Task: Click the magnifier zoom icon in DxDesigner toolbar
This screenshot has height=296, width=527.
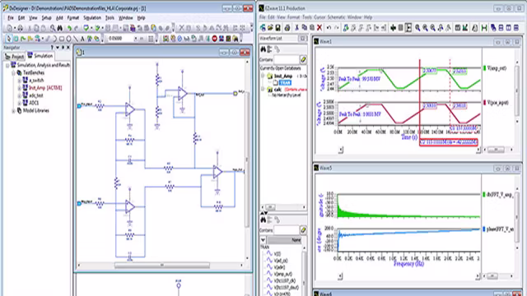Action: (x=53, y=28)
